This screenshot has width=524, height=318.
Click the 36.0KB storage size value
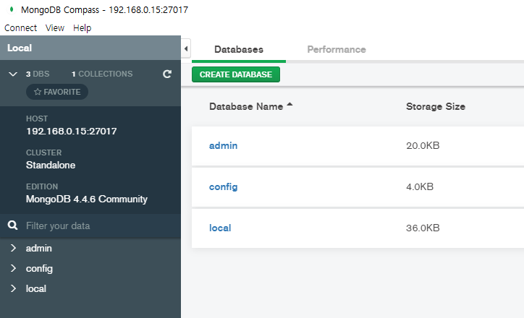[x=423, y=228]
